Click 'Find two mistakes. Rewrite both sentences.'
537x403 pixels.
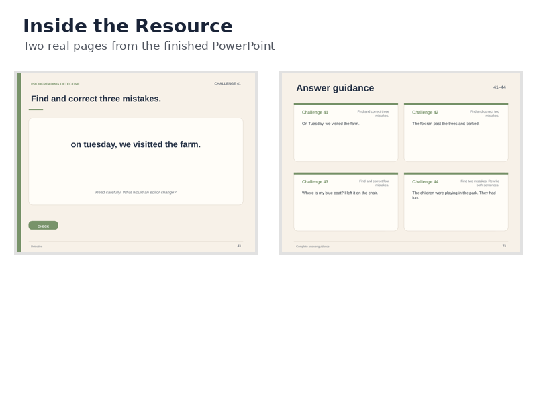[480, 183]
